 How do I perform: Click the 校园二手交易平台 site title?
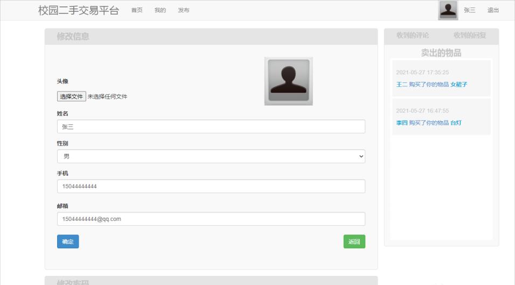click(79, 10)
